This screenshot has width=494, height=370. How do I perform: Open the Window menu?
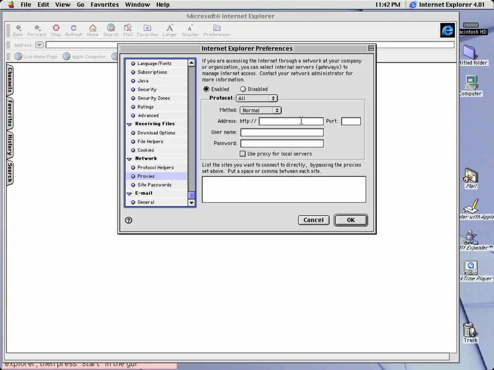coord(137,4)
